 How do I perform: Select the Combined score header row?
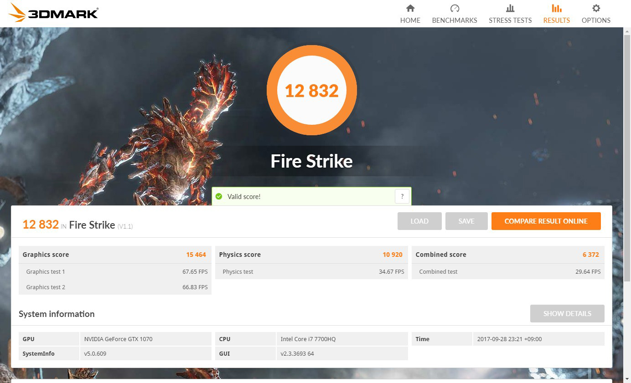[x=508, y=255]
